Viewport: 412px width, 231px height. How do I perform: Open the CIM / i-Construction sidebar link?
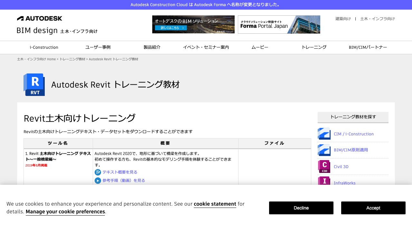point(354,134)
